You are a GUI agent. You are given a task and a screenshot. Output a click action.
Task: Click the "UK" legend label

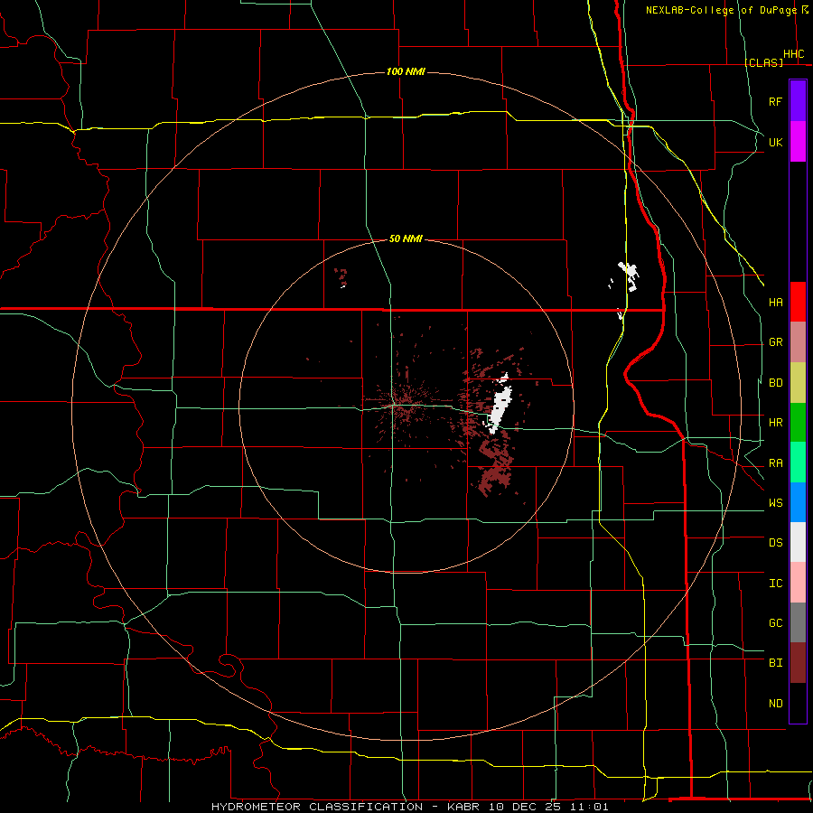tap(776, 142)
